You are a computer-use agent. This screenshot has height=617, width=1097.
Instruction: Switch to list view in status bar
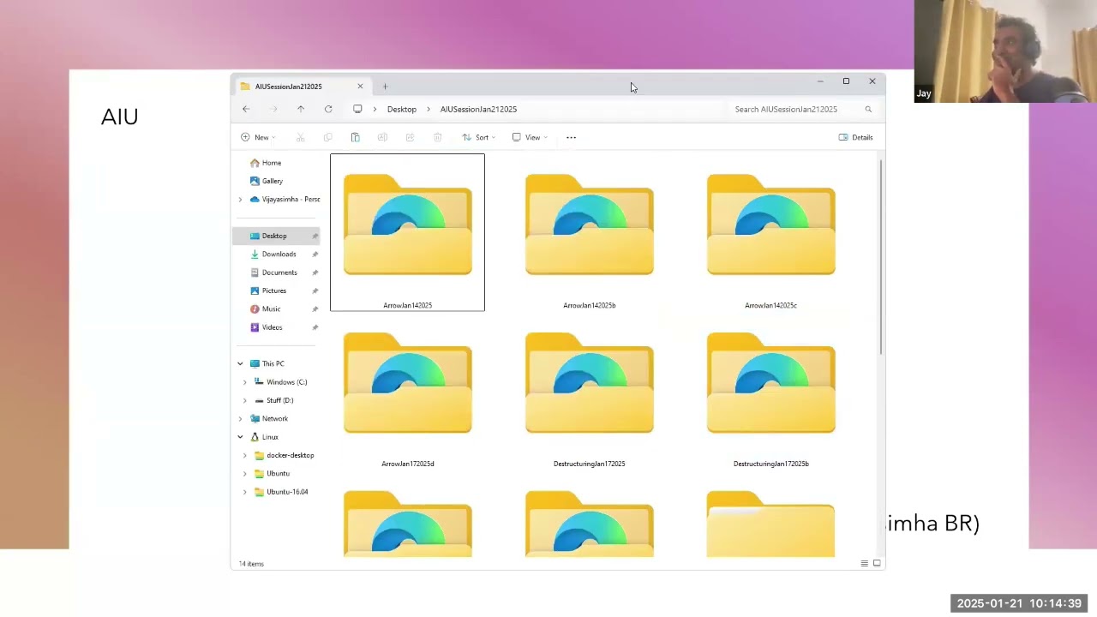(864, 563)
